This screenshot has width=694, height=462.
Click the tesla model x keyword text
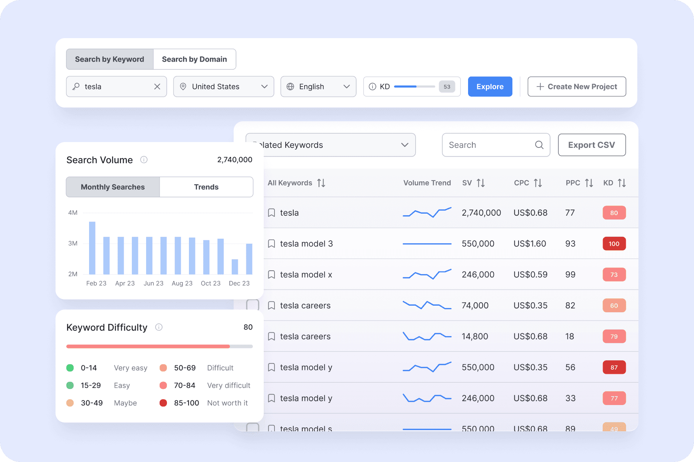pos(306,275)
